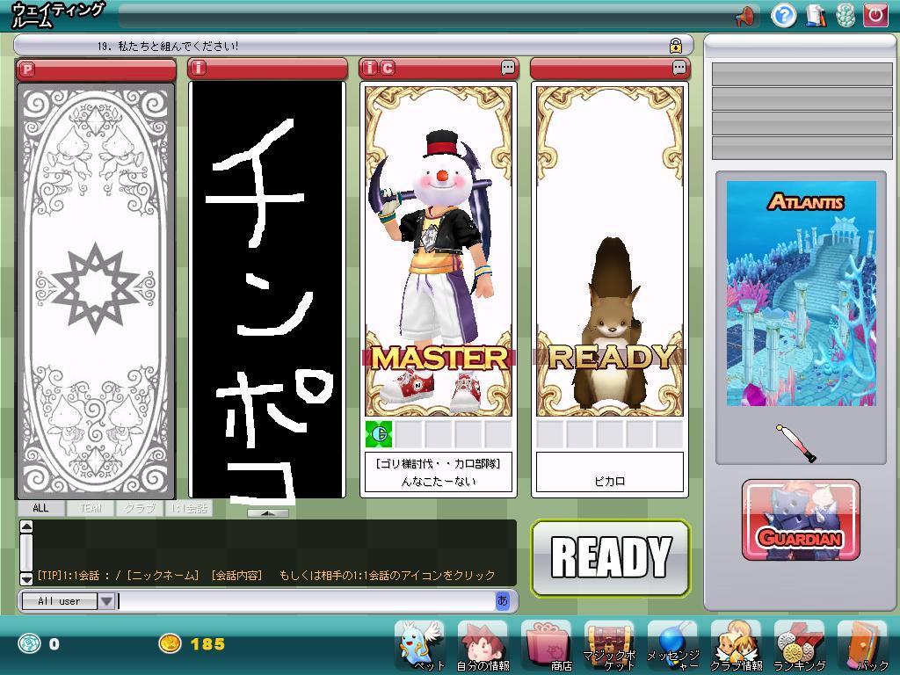Viewport: 900px width, 675px height.
Task: Open the shop (商店) gift box icon
Action: 546,643
